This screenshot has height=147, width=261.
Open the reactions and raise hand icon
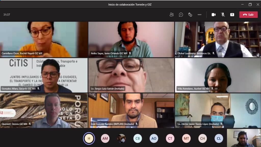[190, 15]
